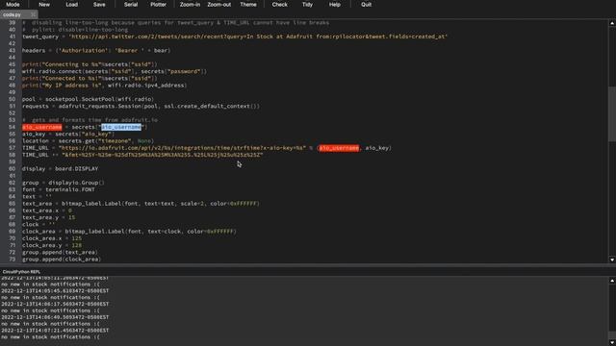Click the editor scrollbar up arrow
Image resolution: width=616 pixels, height=346 pixels.
click(x=612, y=23)
